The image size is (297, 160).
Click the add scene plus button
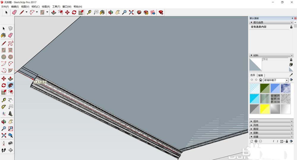click(256, 141)
